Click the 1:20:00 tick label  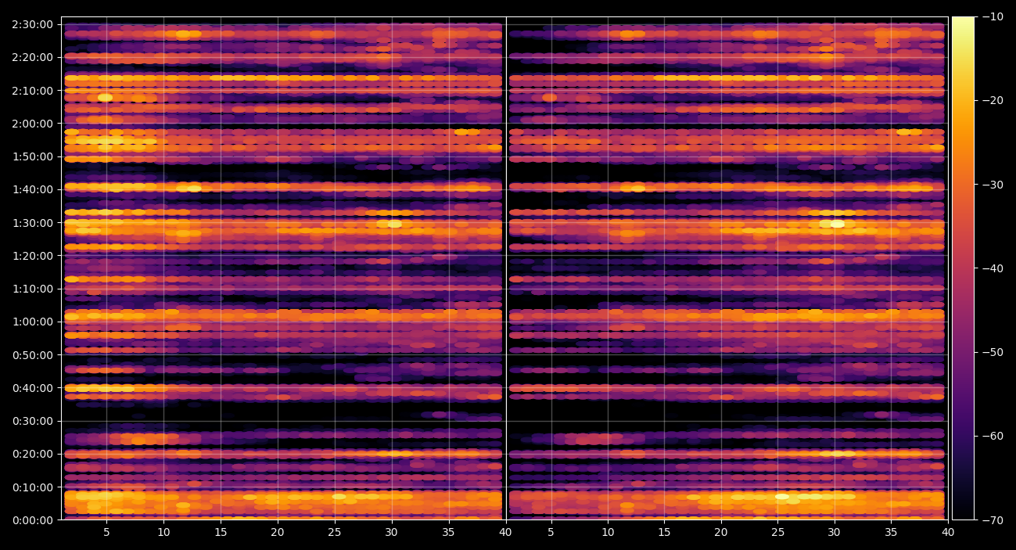pyautogui.click(x=32, y=255)
